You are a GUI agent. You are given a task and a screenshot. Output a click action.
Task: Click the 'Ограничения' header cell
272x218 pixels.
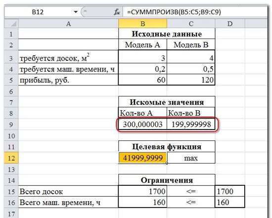pos(167,180)
